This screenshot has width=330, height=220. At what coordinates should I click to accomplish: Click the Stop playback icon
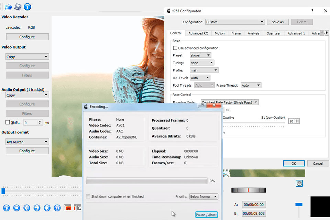[x=16, y=208]
